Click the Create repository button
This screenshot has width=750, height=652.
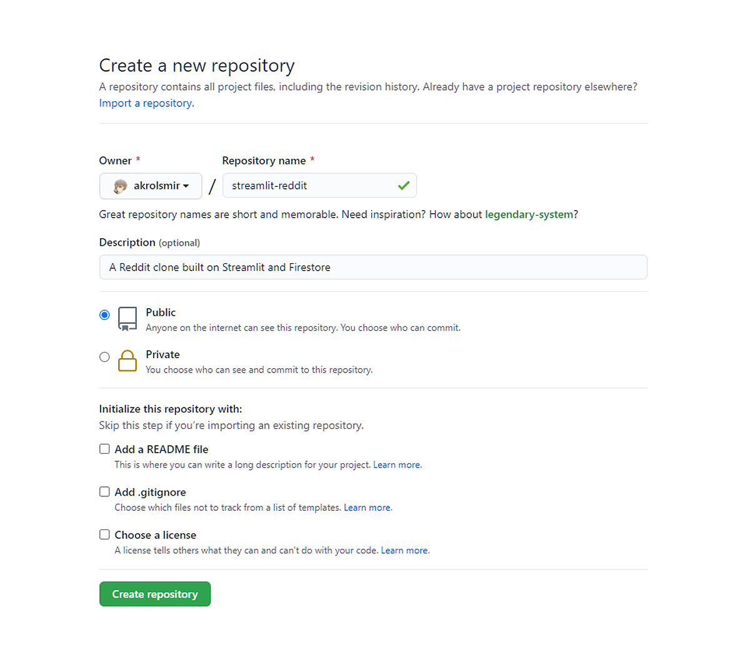pyautogui.click(x=155, y=594)
